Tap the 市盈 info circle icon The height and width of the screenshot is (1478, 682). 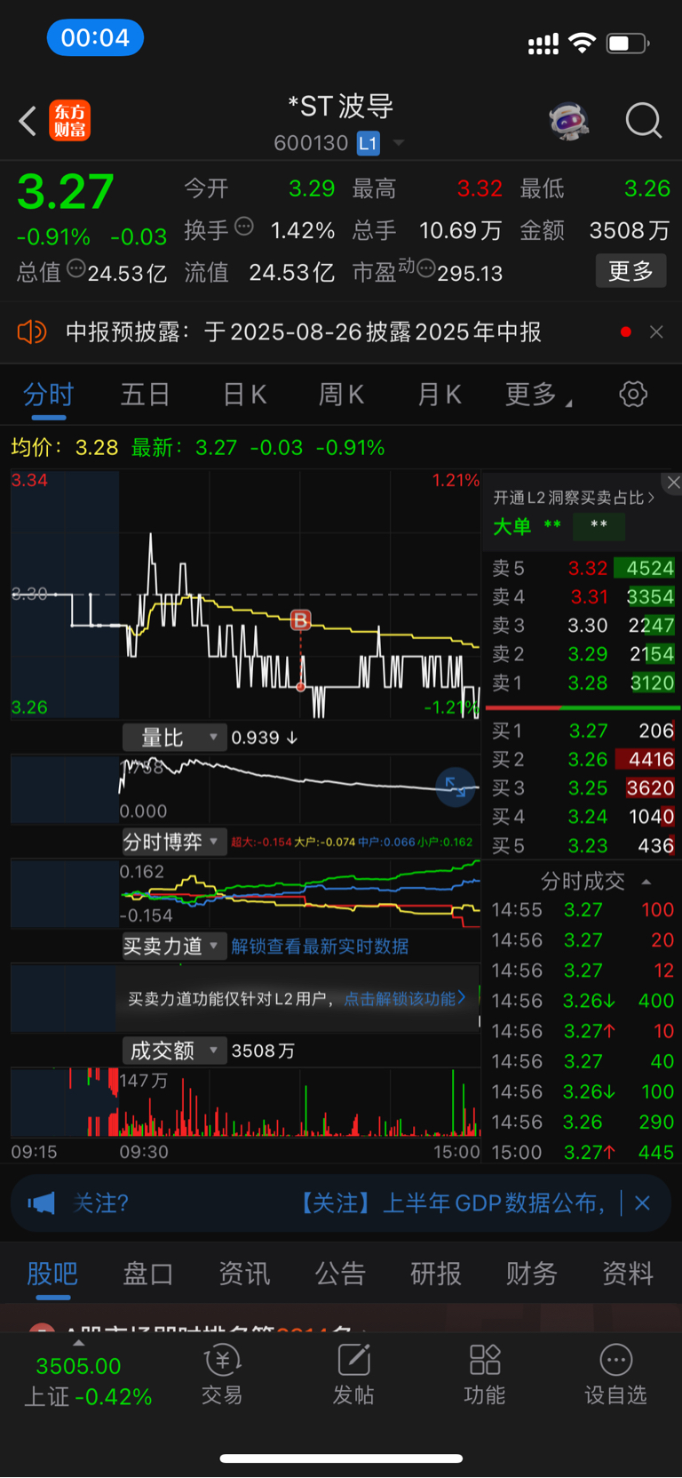[x=425, y=268]
